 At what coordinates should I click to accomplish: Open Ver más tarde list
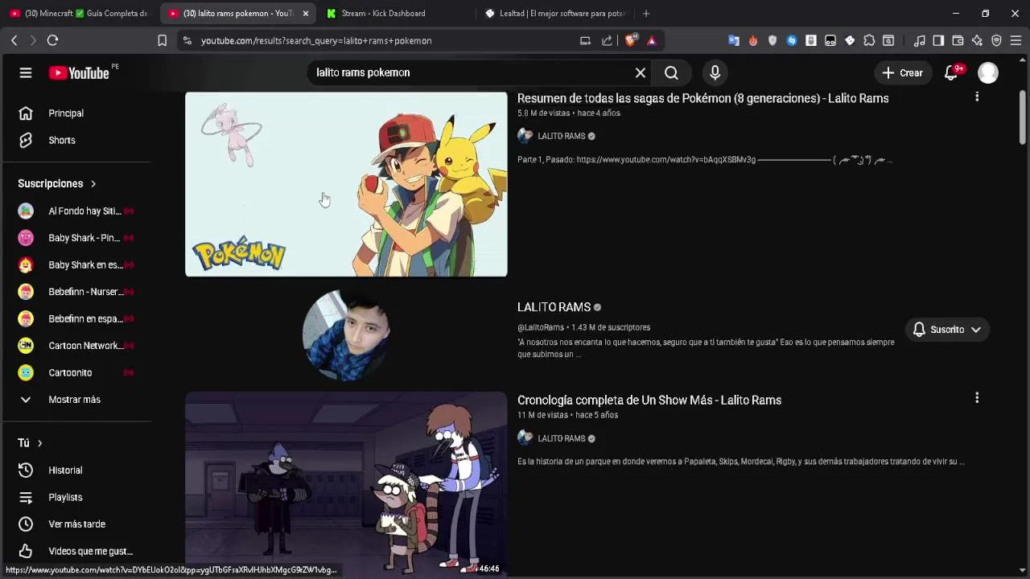(x=76, y=524)
